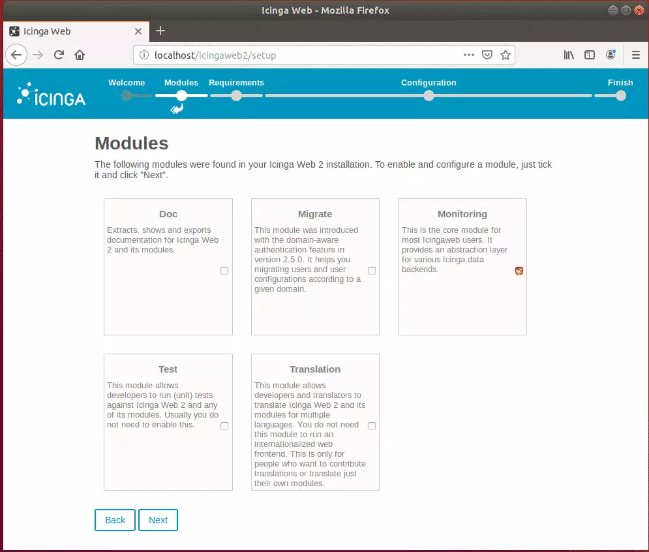Select the Welcome wizard step
Screen dimensions: 649x552
tap(127, 82)
